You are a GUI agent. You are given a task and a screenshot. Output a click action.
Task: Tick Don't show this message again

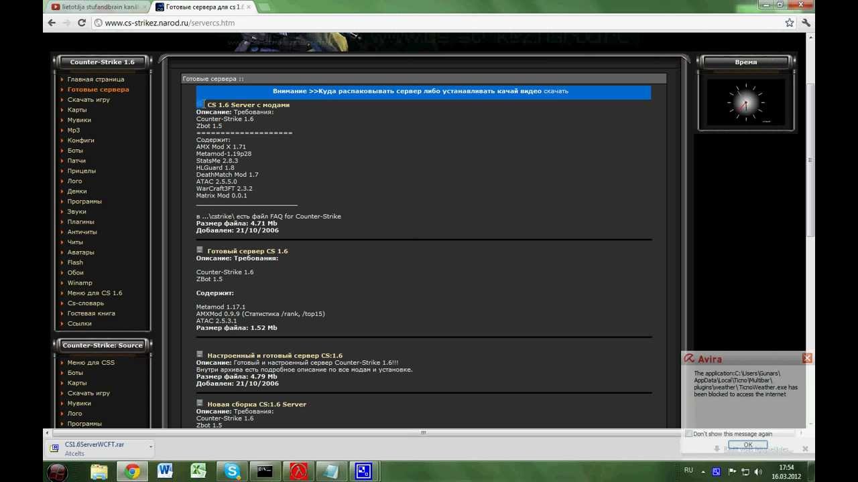click(688, 434)
